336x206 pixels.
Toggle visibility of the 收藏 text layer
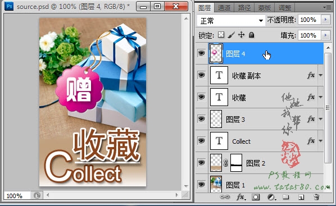201,97
